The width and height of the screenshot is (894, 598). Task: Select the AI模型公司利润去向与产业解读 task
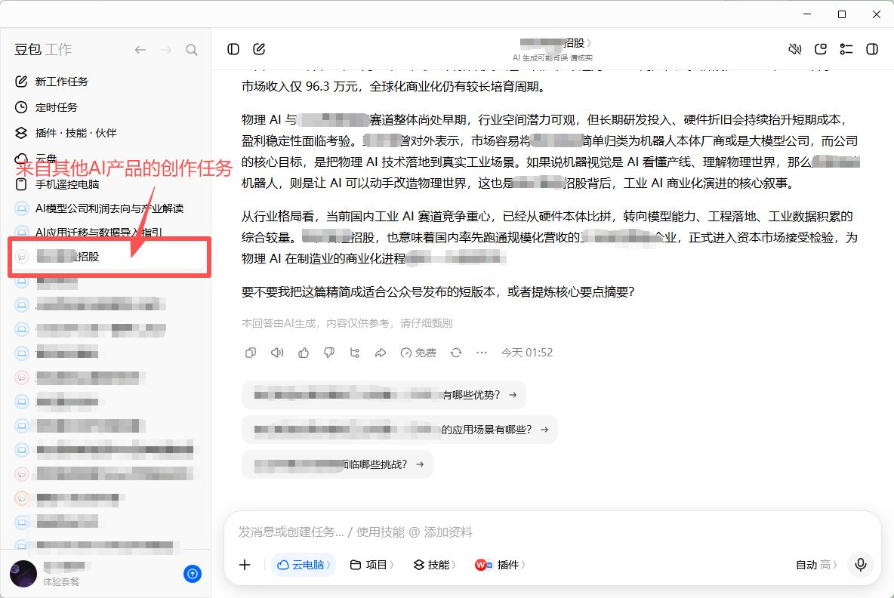(x=106, y=208)
